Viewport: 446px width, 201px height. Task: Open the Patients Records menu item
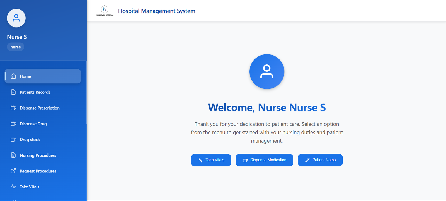35,92
